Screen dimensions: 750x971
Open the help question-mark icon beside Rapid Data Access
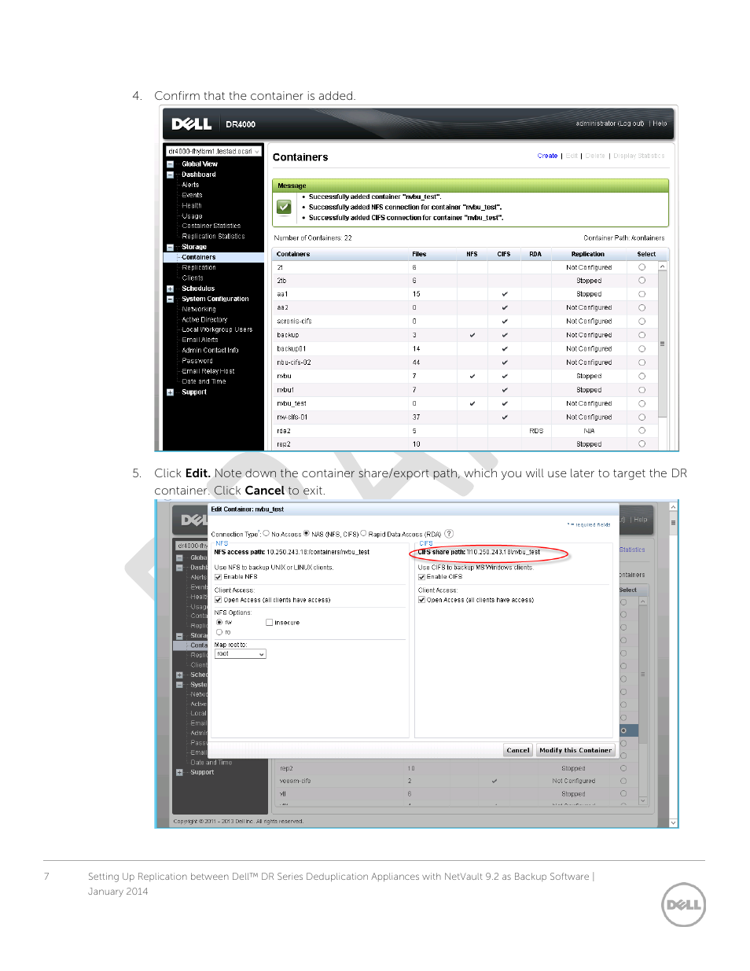(x=449, y=534)
